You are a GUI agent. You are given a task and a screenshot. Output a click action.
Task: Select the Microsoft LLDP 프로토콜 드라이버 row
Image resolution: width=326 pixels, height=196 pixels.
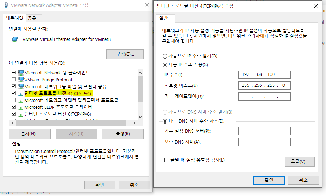pyautogui.click(x=58, y=107)
